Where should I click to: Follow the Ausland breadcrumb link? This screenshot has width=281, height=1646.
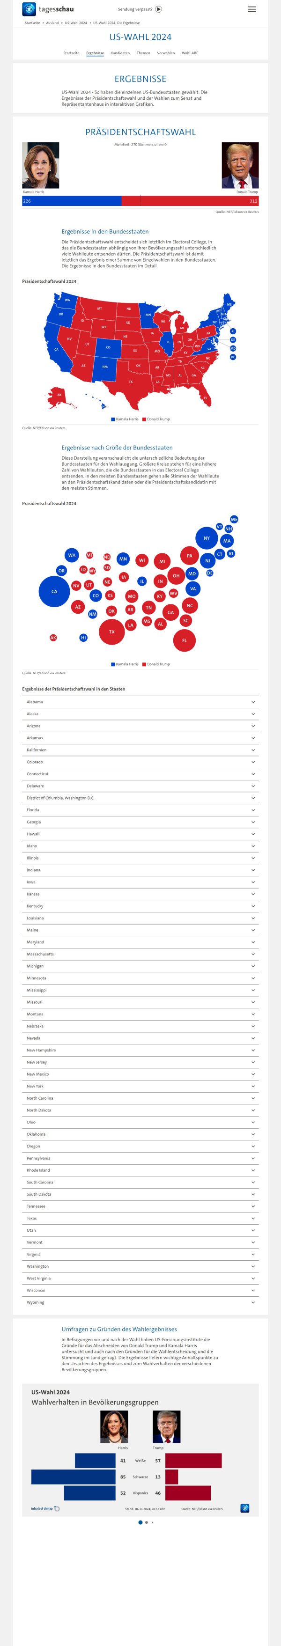(52, 23)
